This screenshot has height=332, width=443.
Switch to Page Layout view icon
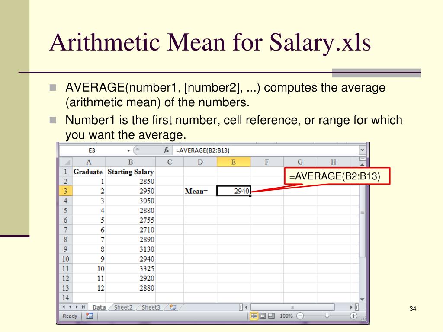point(263,316)
